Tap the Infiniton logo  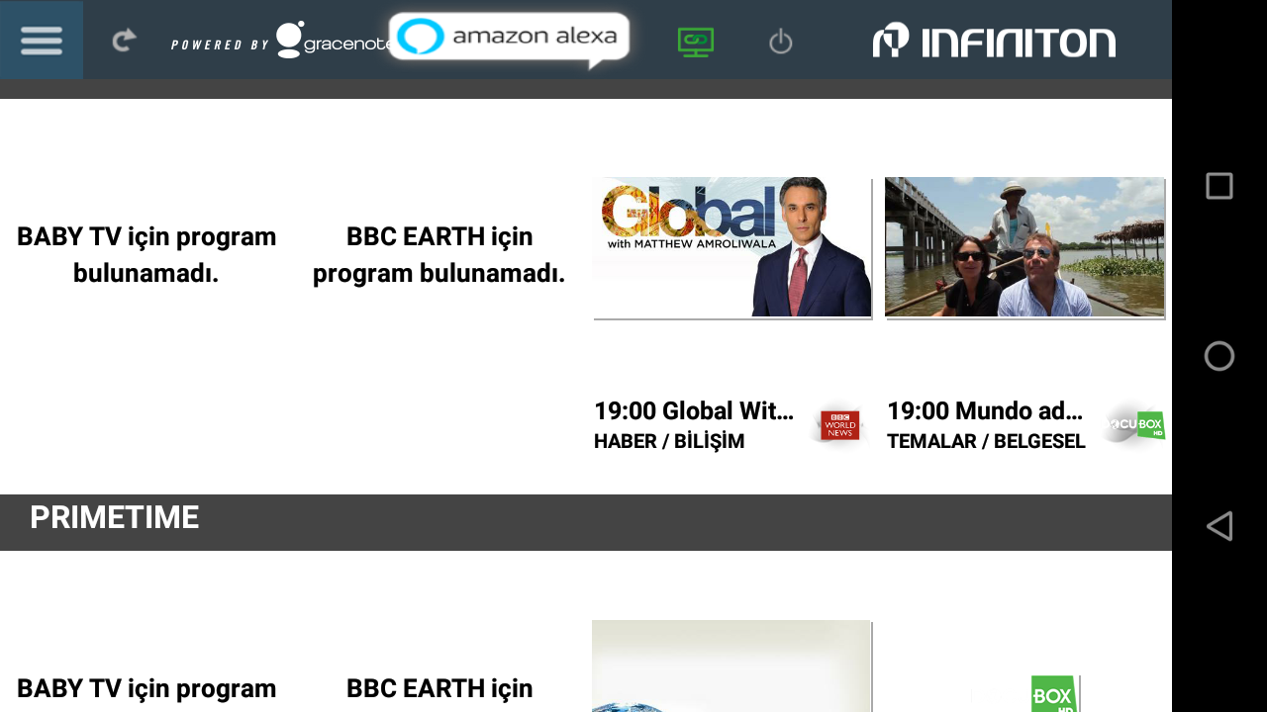coord(994,41)
